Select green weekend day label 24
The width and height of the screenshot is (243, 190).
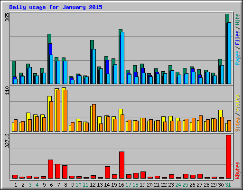tap(178, 185)
